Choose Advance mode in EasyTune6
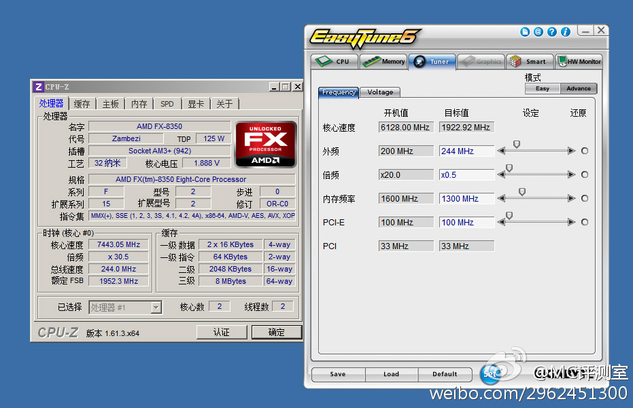This screenshot has width=633, height=408. (579, 89)
